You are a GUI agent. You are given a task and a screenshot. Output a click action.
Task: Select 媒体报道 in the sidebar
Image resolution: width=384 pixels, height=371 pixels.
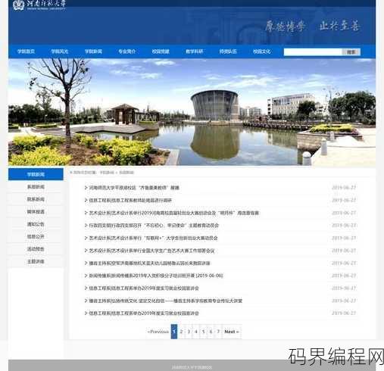(36, 212)
